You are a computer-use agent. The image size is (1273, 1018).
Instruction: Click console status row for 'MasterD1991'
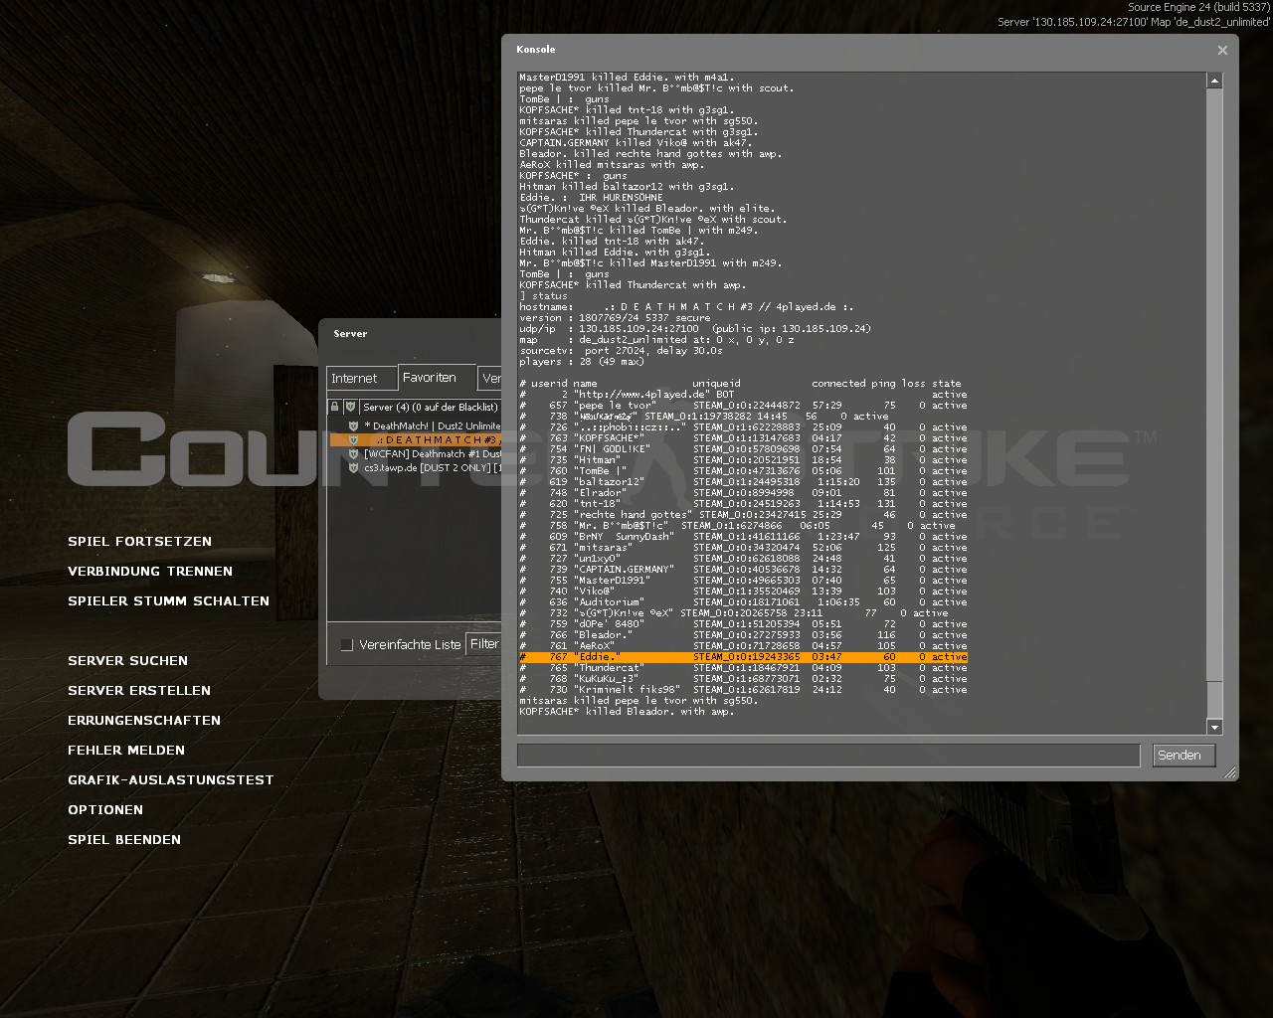(x=743, y=581)
